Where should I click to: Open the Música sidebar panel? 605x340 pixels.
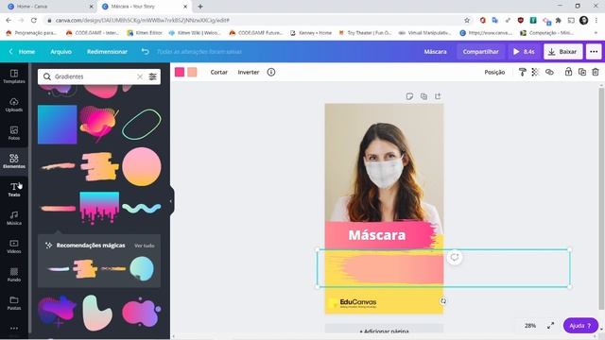coord(14,218)
